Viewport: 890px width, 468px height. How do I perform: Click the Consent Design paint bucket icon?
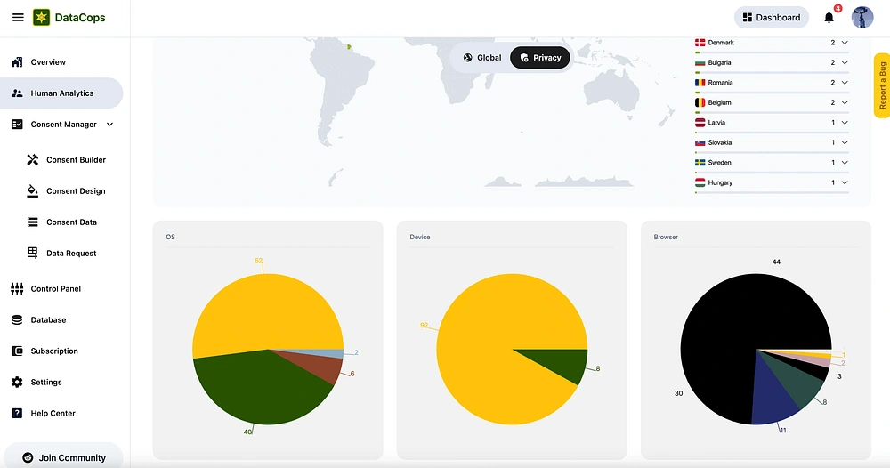(x=33, y=191)
